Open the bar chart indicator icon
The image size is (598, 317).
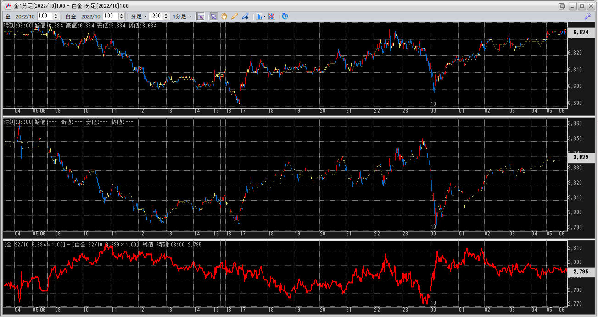(259, 16)
